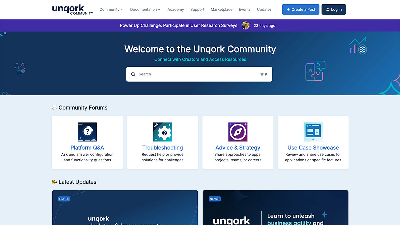Click the Use Case Showcase browser icon

point(313,132)
